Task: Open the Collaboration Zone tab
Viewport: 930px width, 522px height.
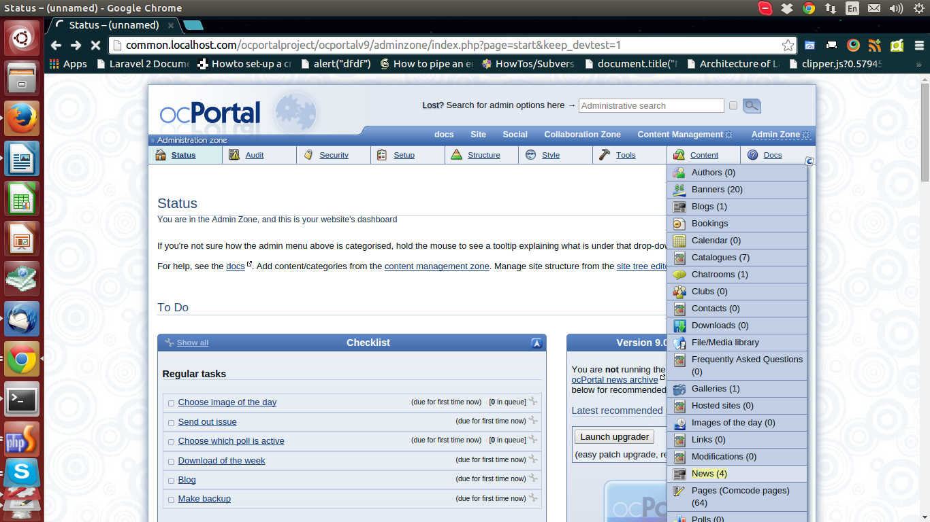Action: 582,135
